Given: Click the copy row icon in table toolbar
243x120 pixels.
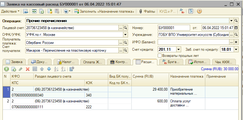Looking at the screenshot, I should click(x=14, y=69).
